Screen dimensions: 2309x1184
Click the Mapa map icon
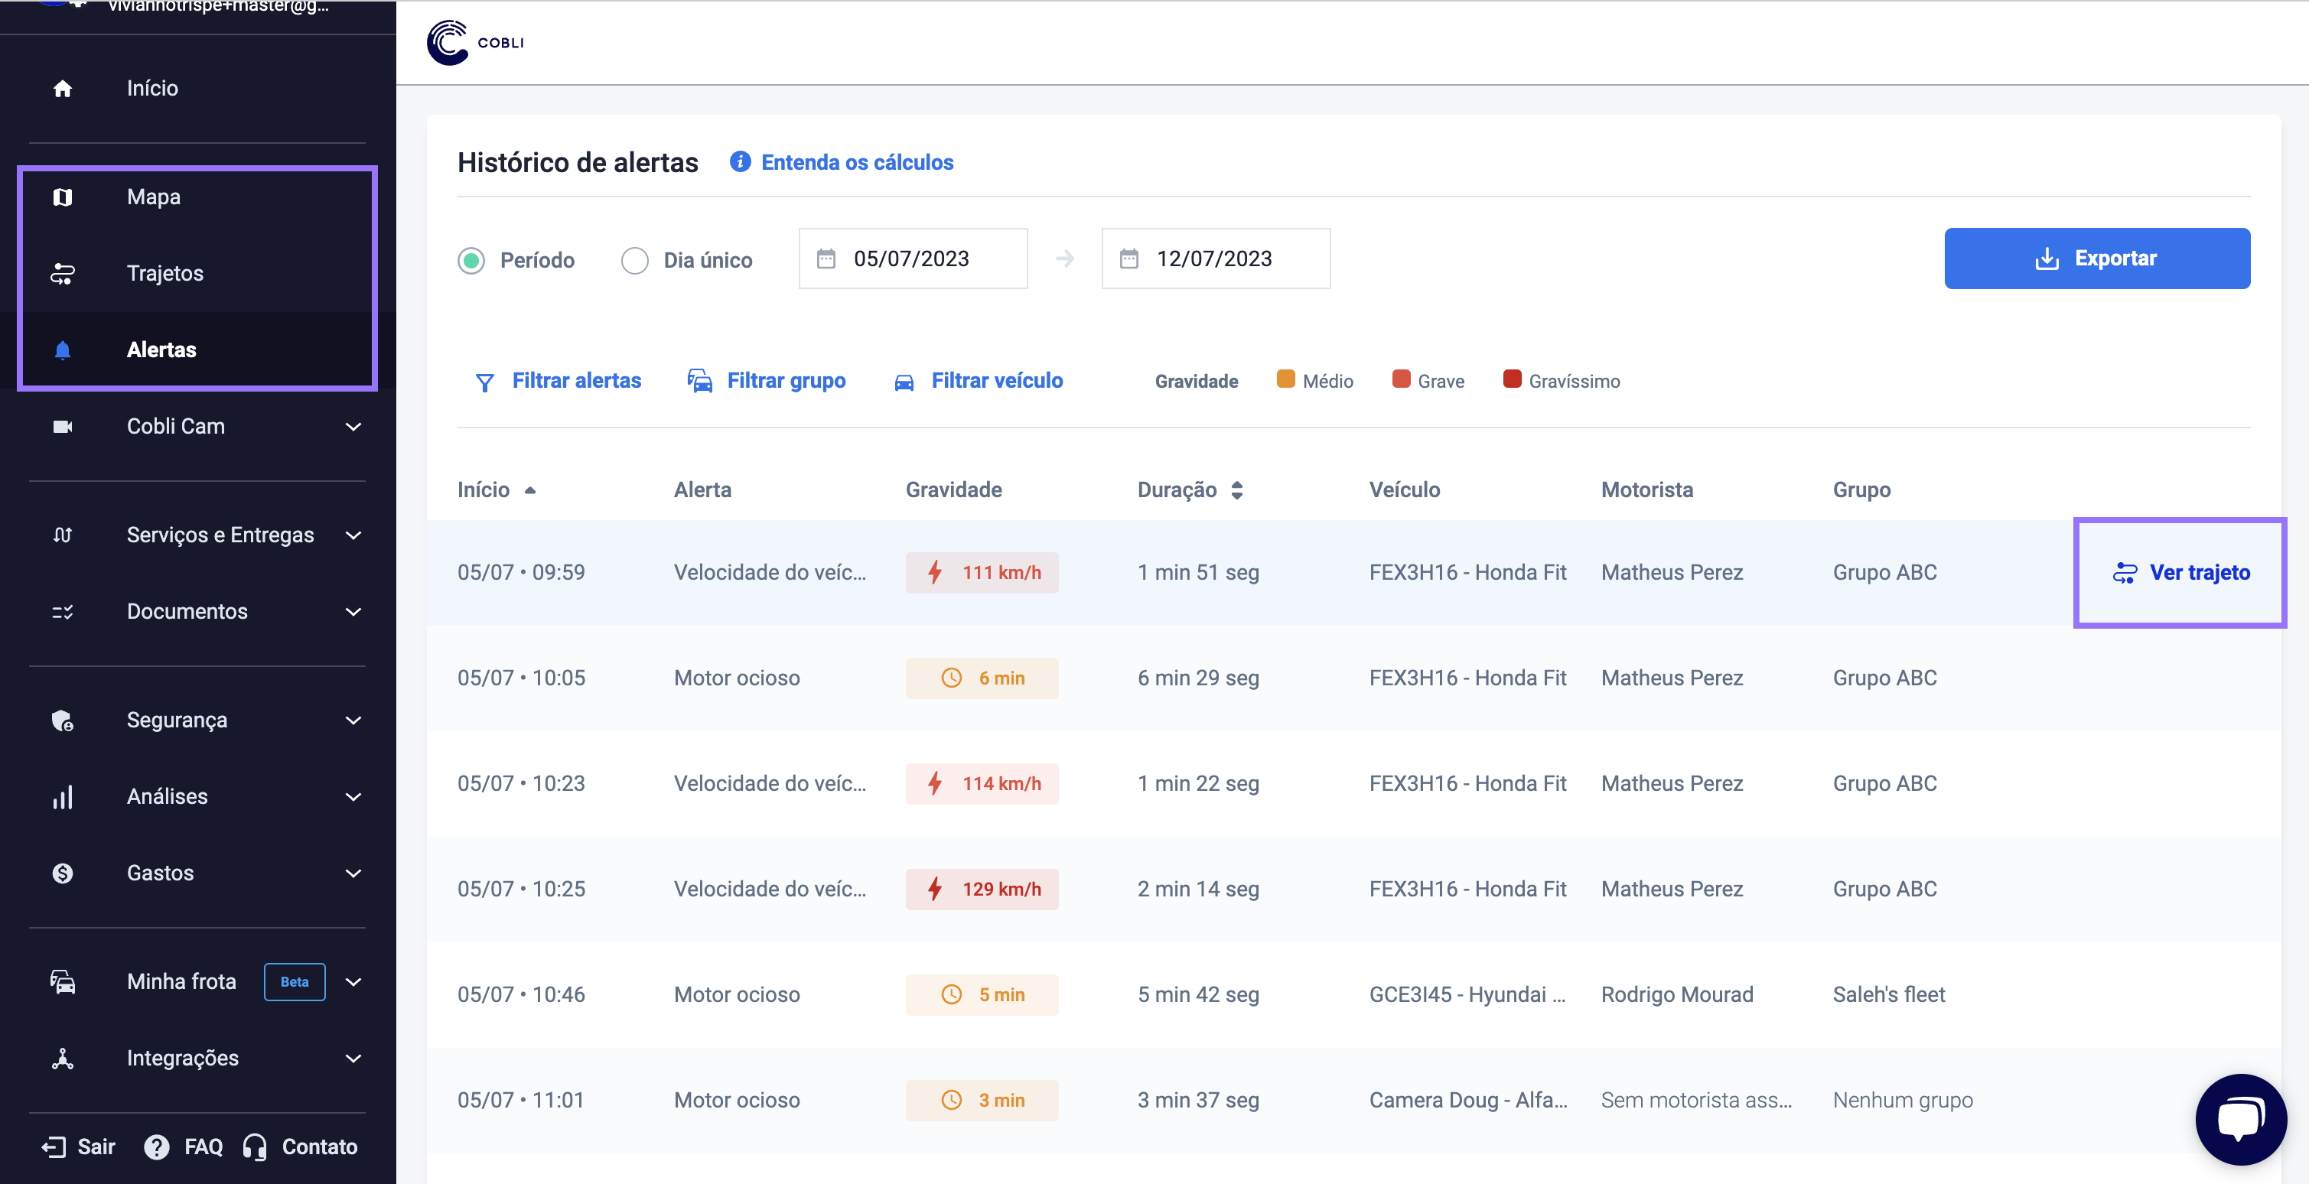click(x=62, y=197)
